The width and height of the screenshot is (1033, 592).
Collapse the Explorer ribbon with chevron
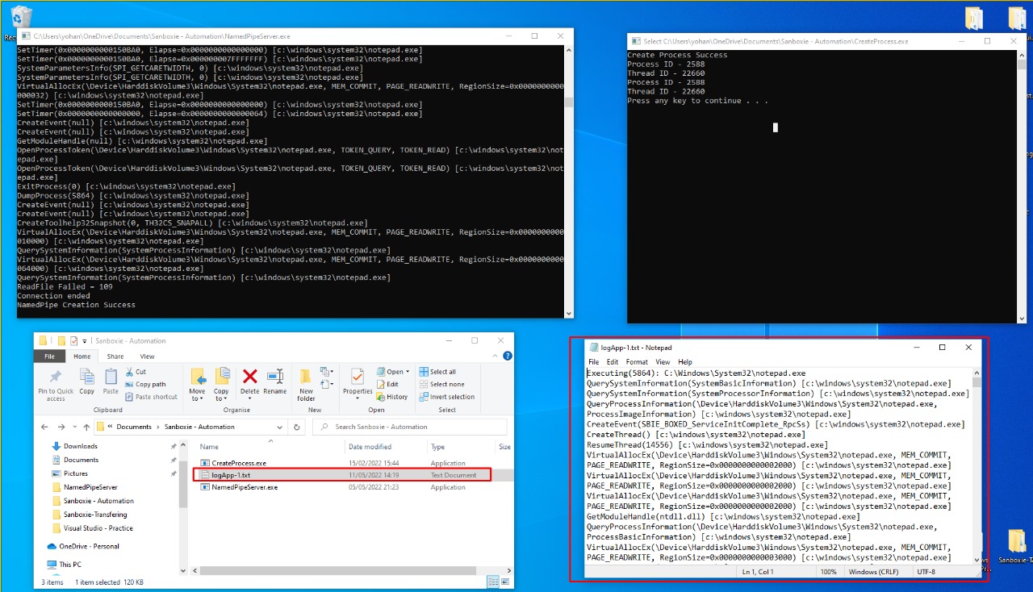[x=493, y=356]
